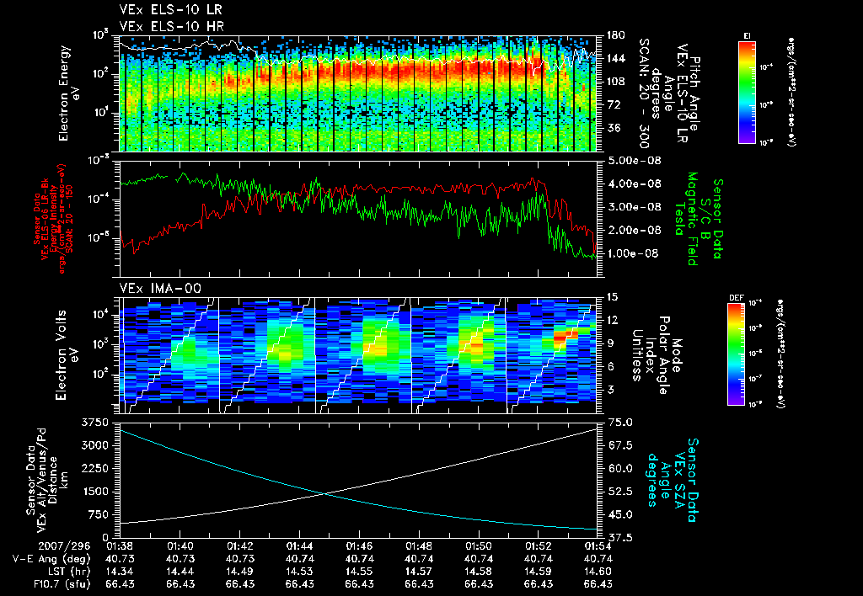Click the LST value 14.55
863x596 pixels.
[359, 572]
